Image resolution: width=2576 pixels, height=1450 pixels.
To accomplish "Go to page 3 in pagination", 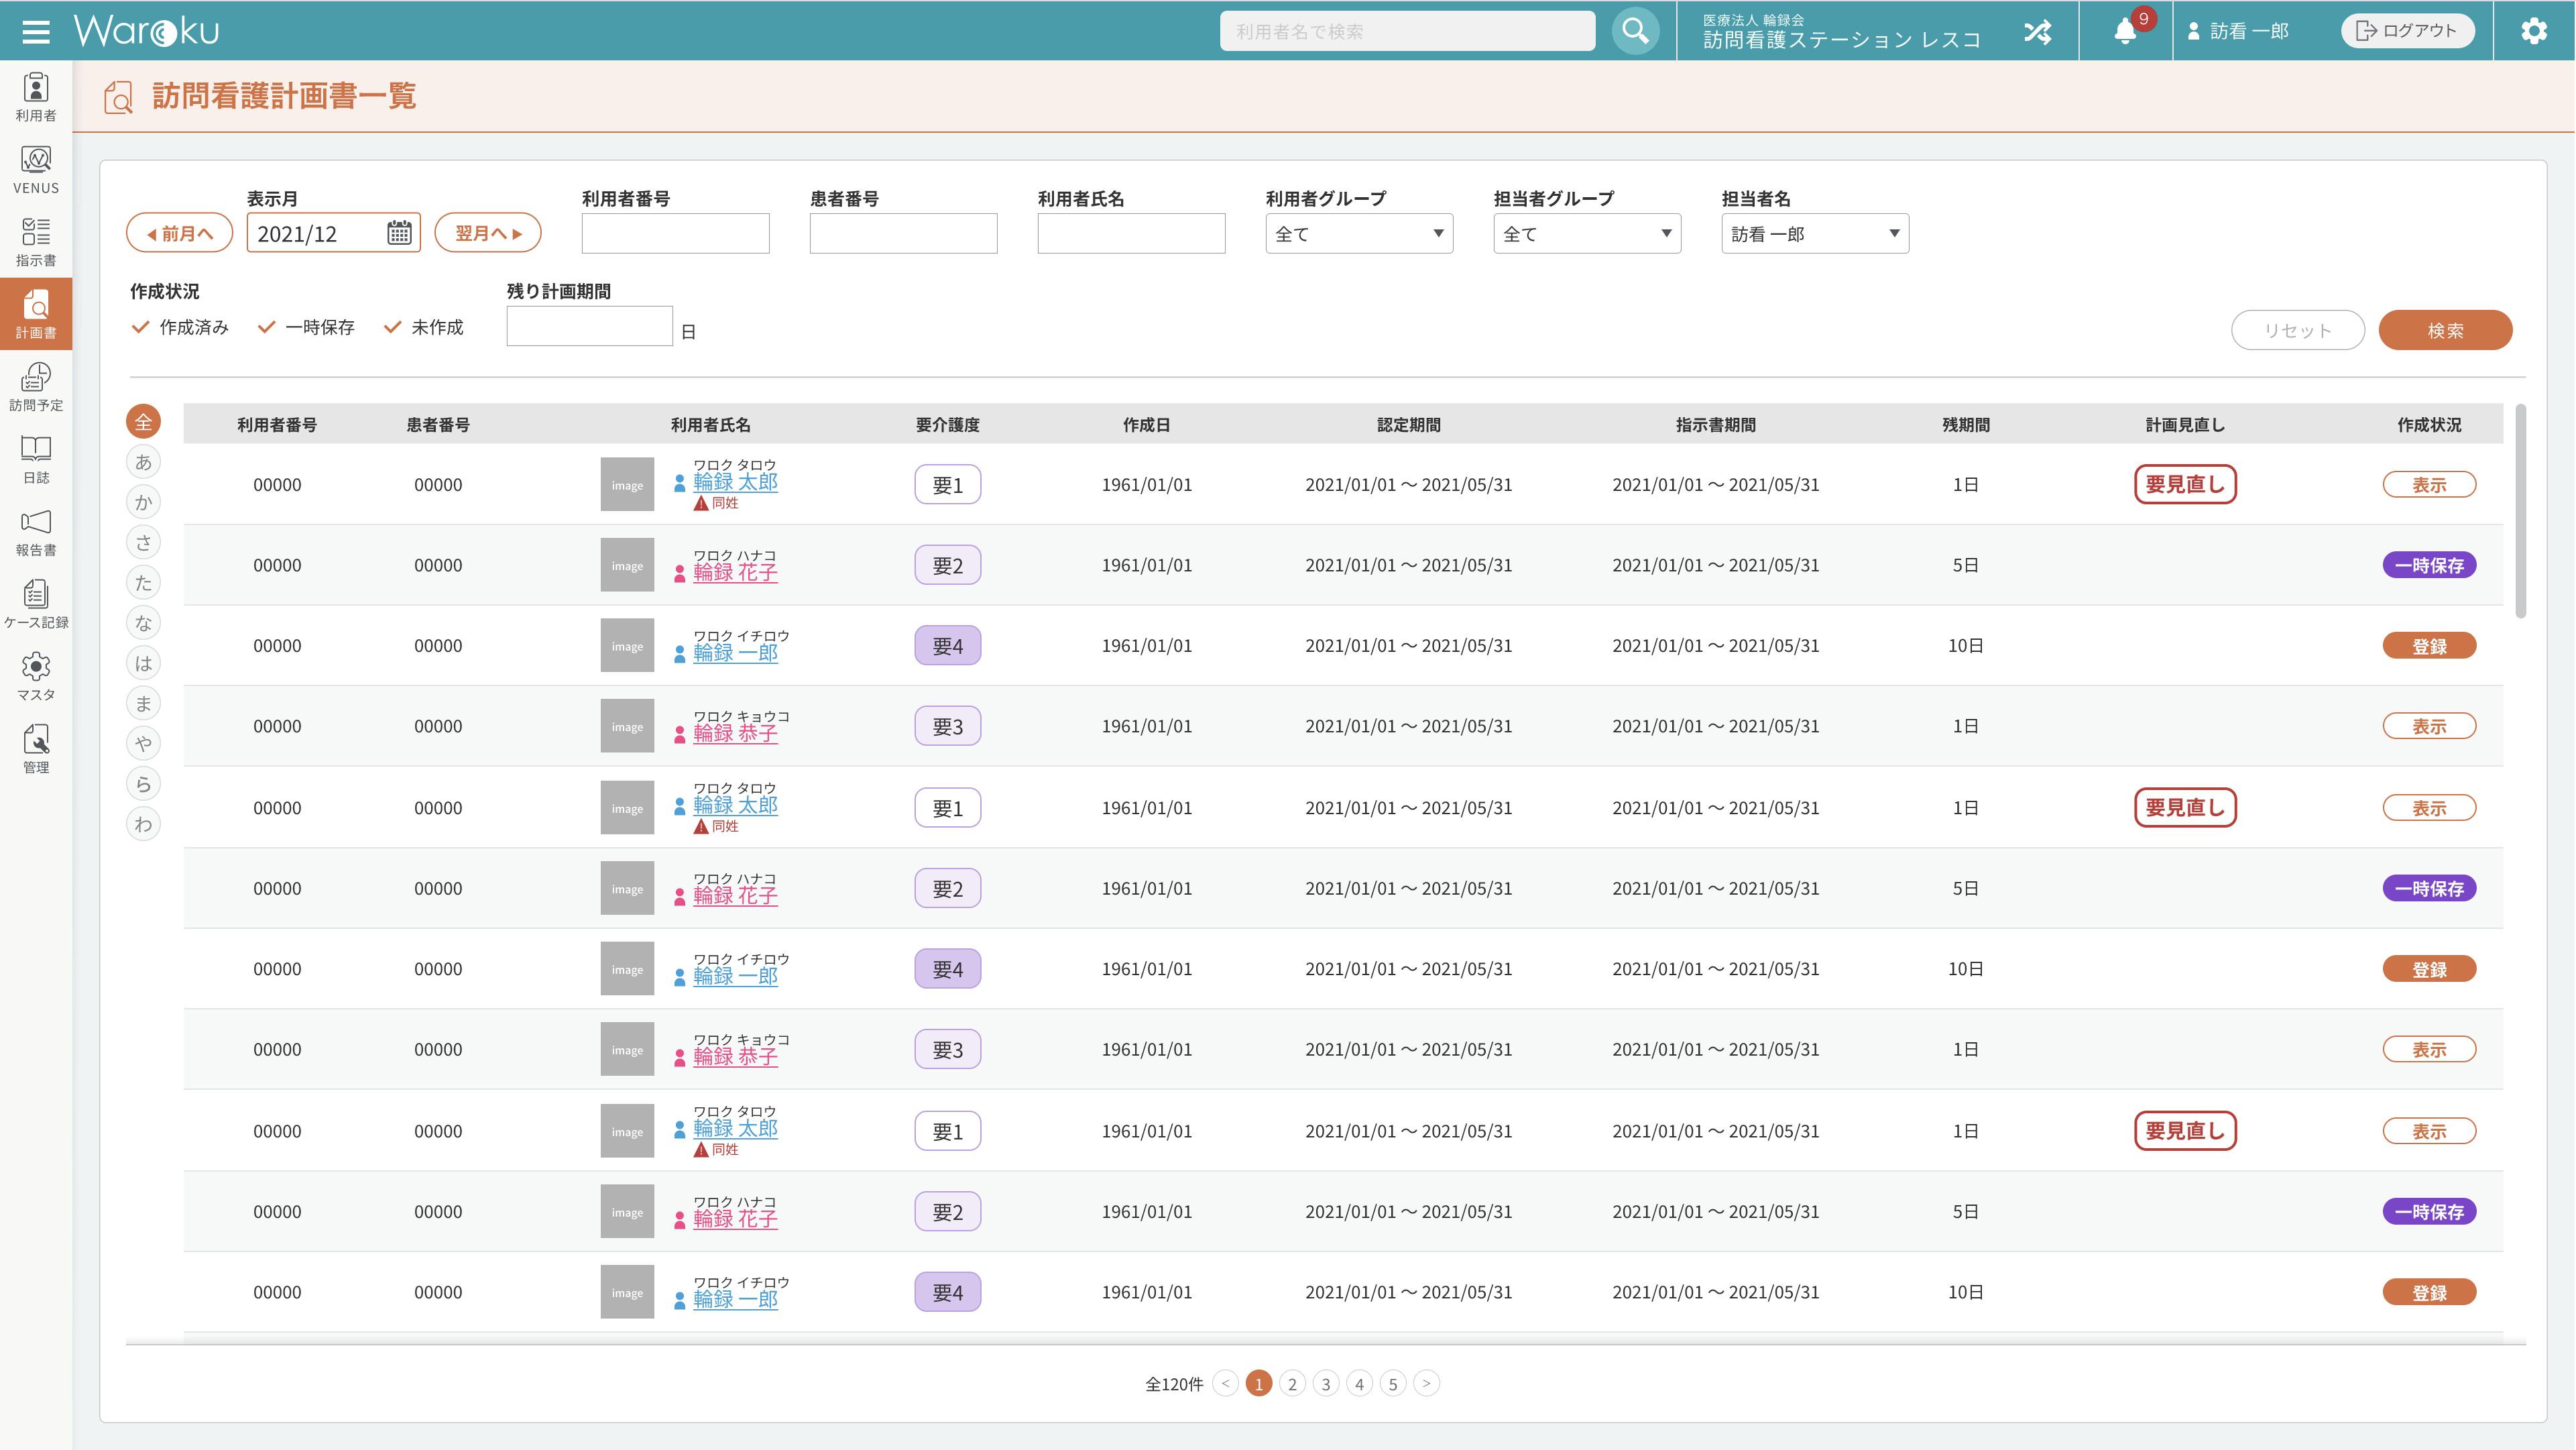I will (x=1325, y=1384).
